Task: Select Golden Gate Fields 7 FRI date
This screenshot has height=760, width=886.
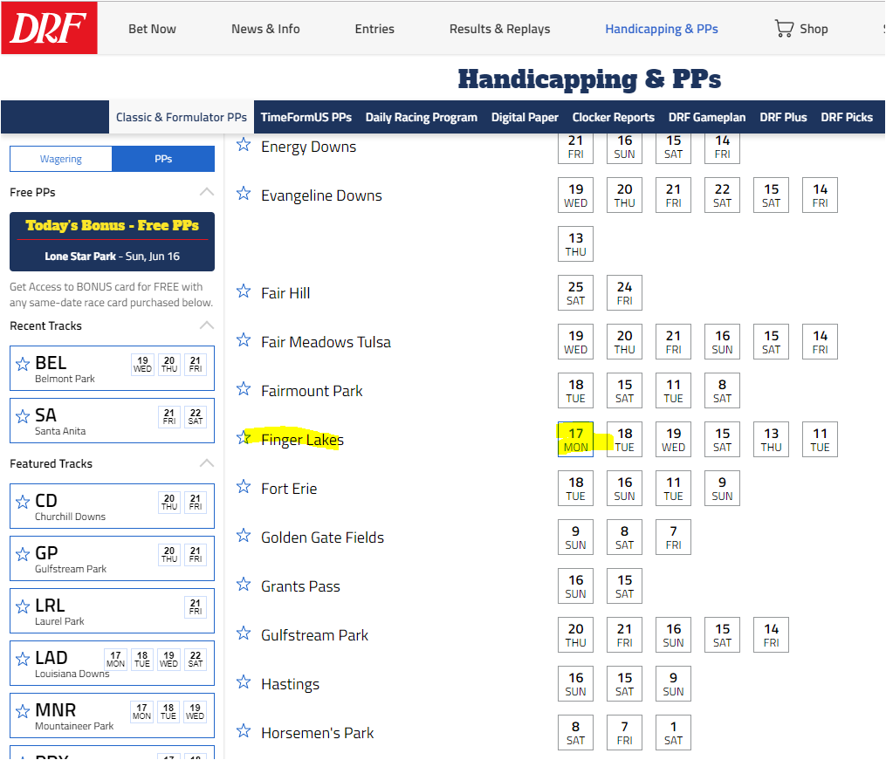Action: pos(674,537)
